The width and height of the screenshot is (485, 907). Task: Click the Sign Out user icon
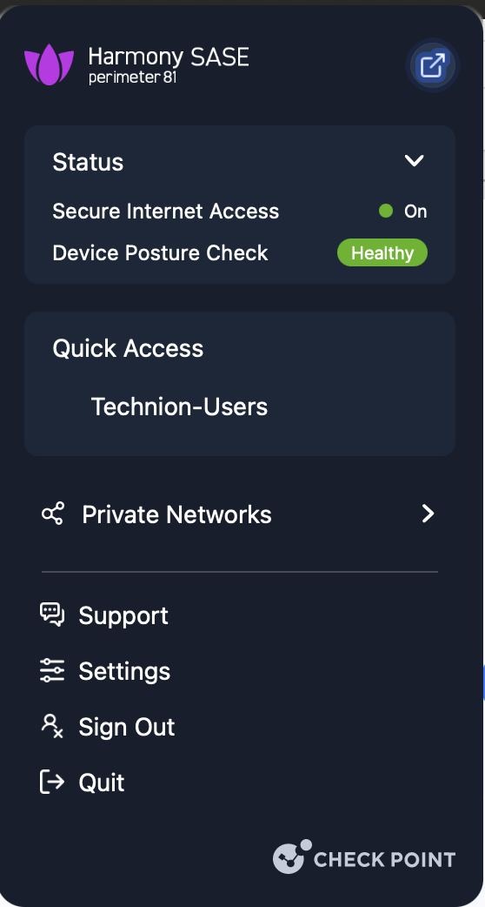[52, 727]
